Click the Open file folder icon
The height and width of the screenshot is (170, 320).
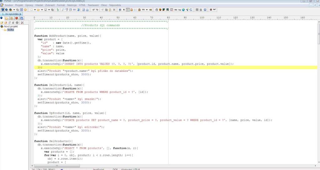tap(38, 10)
